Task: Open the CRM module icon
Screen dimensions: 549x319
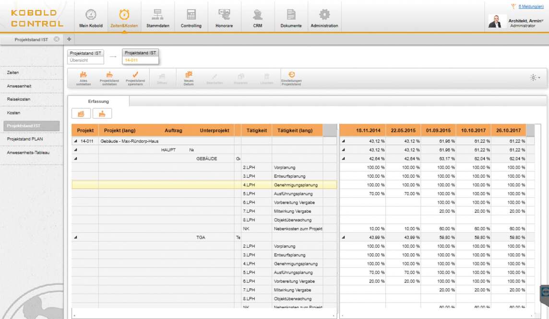Action: 257,15
